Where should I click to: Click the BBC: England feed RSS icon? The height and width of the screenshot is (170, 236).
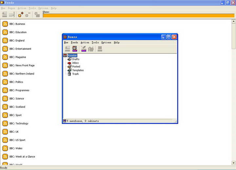point(5,41)
